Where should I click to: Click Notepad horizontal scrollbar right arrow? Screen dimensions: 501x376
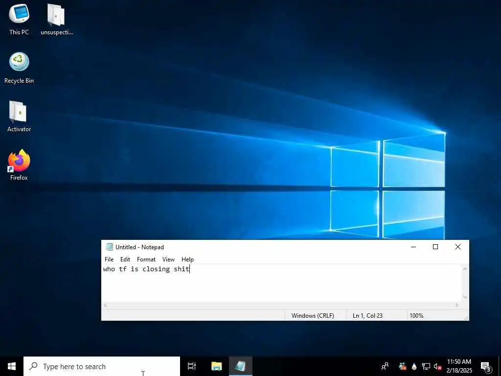pos(457,305)
